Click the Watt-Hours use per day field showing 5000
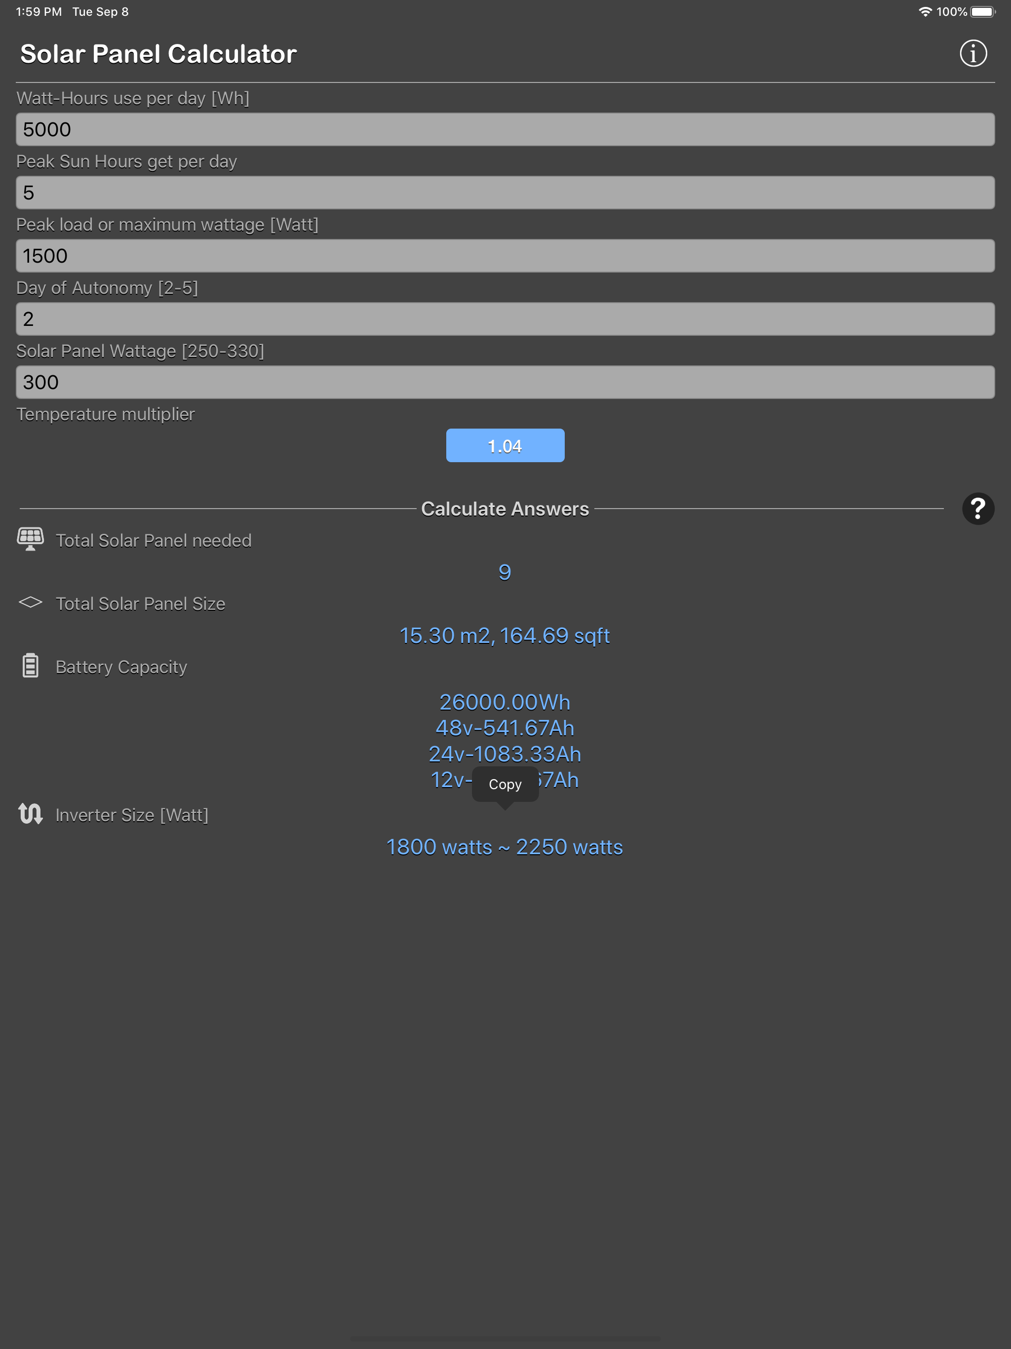This screenshot has height=1349, width=1011. tap(505, 129)
